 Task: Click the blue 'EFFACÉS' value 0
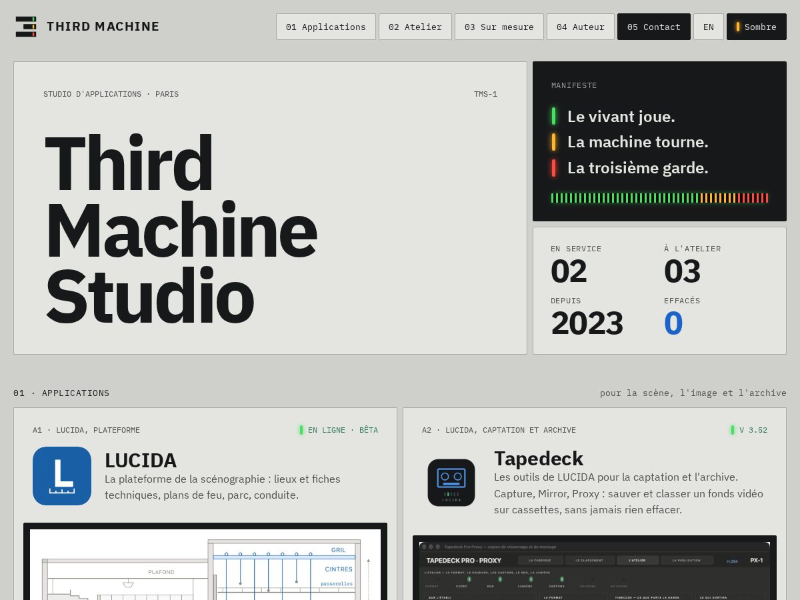pyautogui.click(x=673, y=323)
